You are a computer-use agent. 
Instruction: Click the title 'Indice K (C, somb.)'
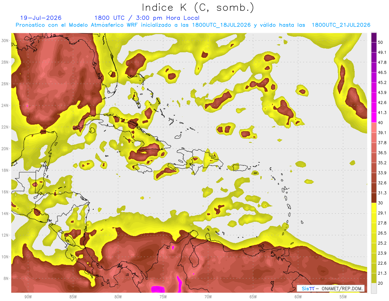tap(198, 7)
